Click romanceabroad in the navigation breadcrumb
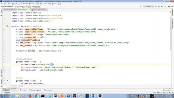This screenshot has width=174, height=98. tap(7, 7)
